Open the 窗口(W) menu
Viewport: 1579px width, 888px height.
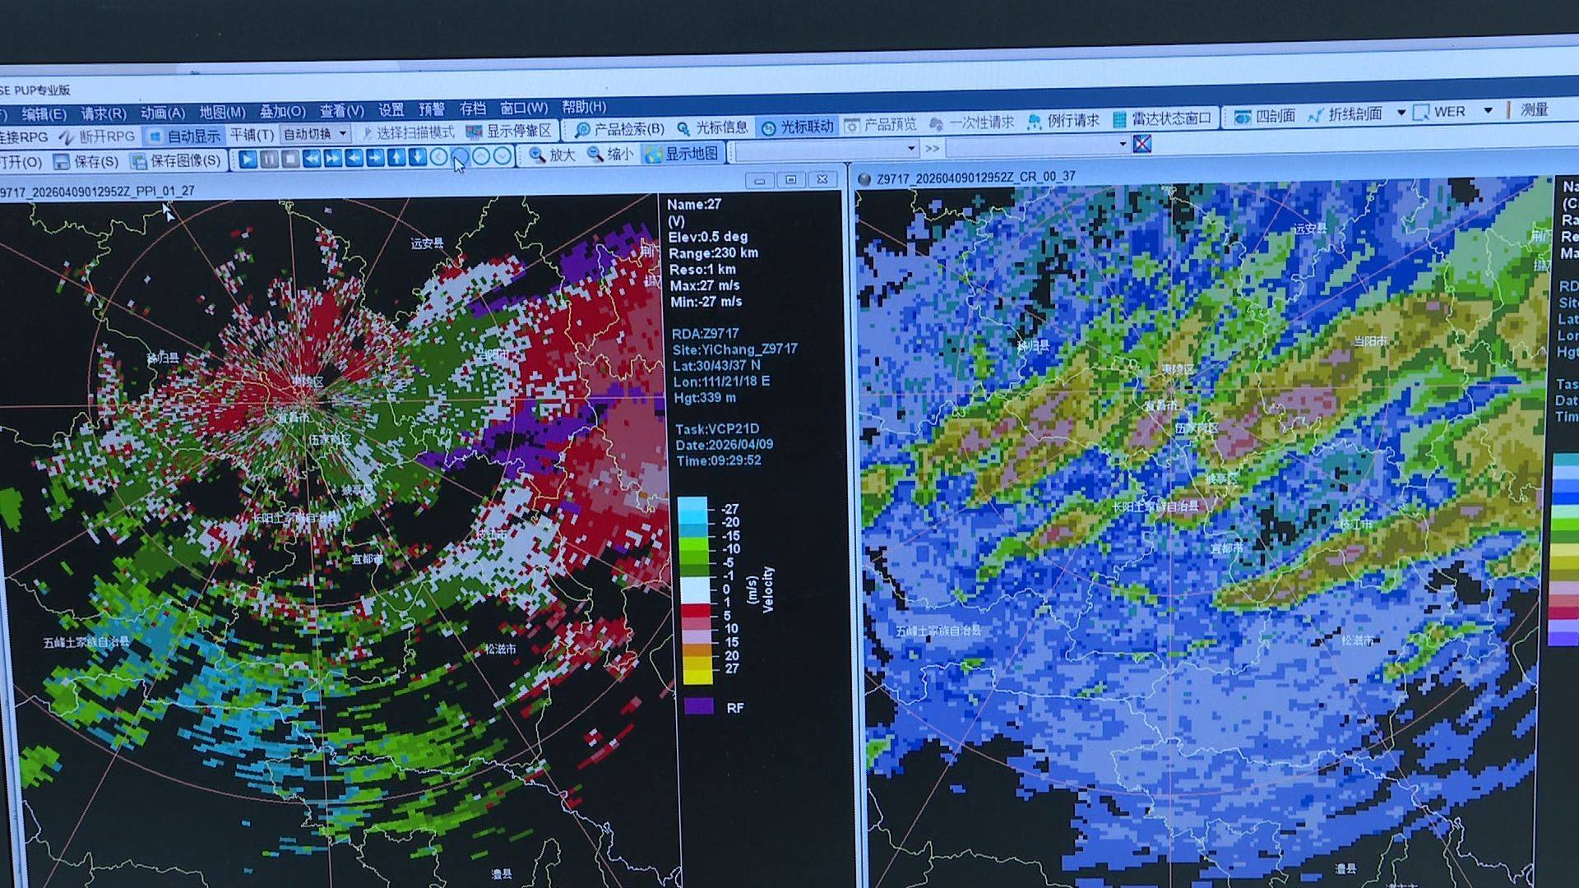(x=524, y=108)
